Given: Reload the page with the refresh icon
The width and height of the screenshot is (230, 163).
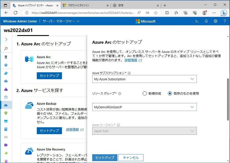Looking at the screenshot, I should (x=16, y=13).
